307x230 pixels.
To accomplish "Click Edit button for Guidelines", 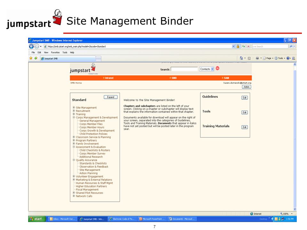I will (245, 98).
